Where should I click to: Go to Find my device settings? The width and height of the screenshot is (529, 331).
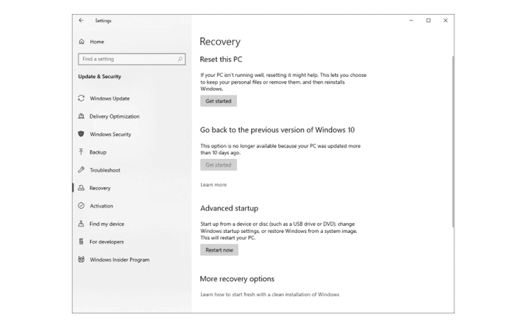coord(107,224)
